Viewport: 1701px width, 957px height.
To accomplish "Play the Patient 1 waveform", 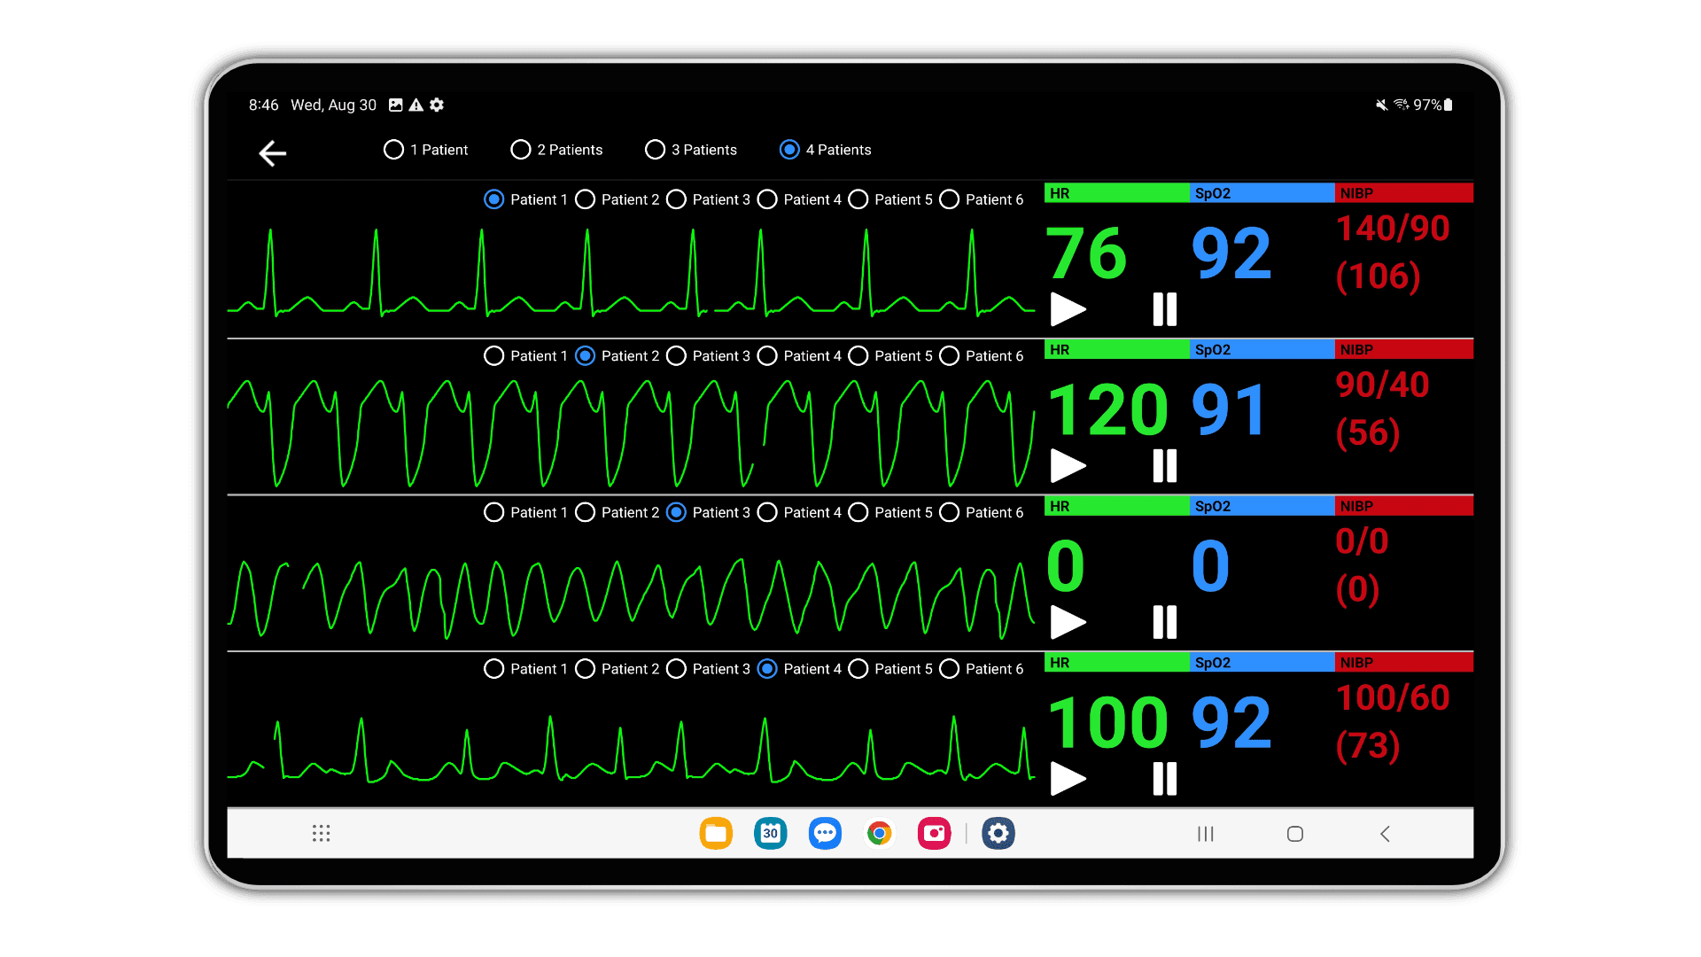I will tap(1068, 310).
